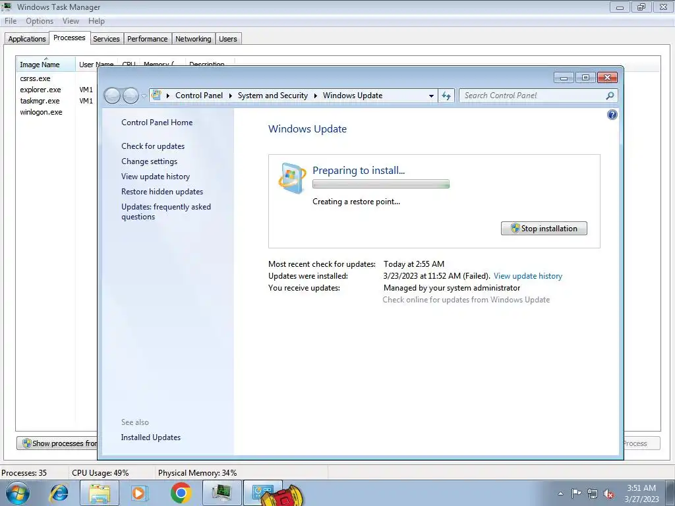This screenshot has height=506, width=675.
Task: Open Windows Media Player from taskbar
Action: coord(139,493)
